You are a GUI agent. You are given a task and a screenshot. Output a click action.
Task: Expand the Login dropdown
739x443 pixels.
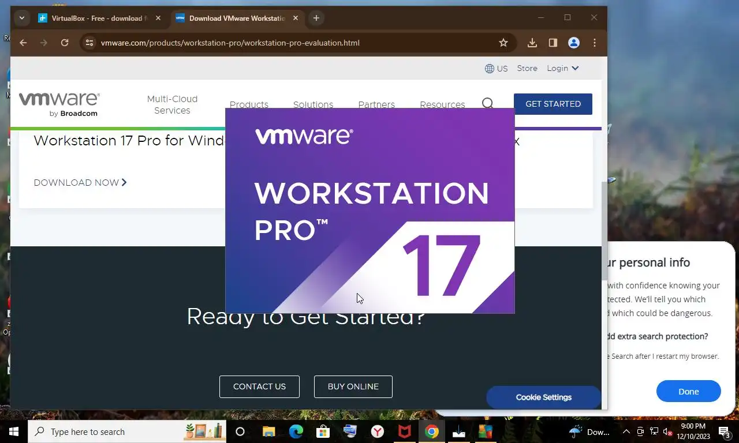pos(563,68)
